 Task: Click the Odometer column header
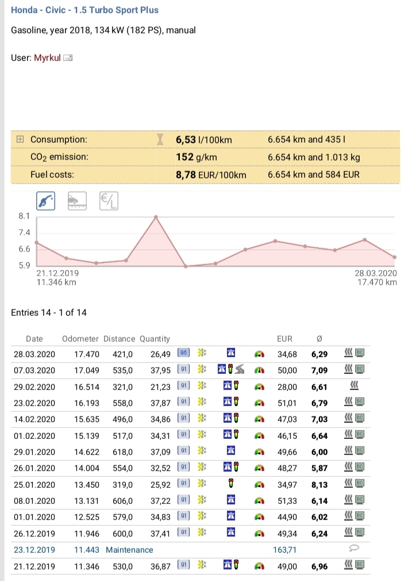pos(80,339)
